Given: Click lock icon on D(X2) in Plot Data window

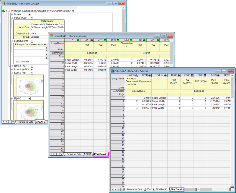Looking at the screenshot, I should 179,75.
